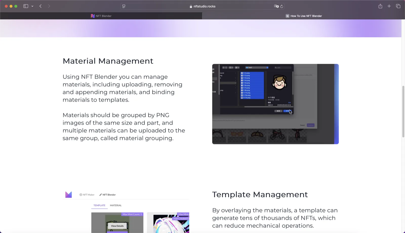The width and height of the screenshot is (405, 233).
Task: Select NFT Blender in the screenshot nav
Action: click(108, 195)
